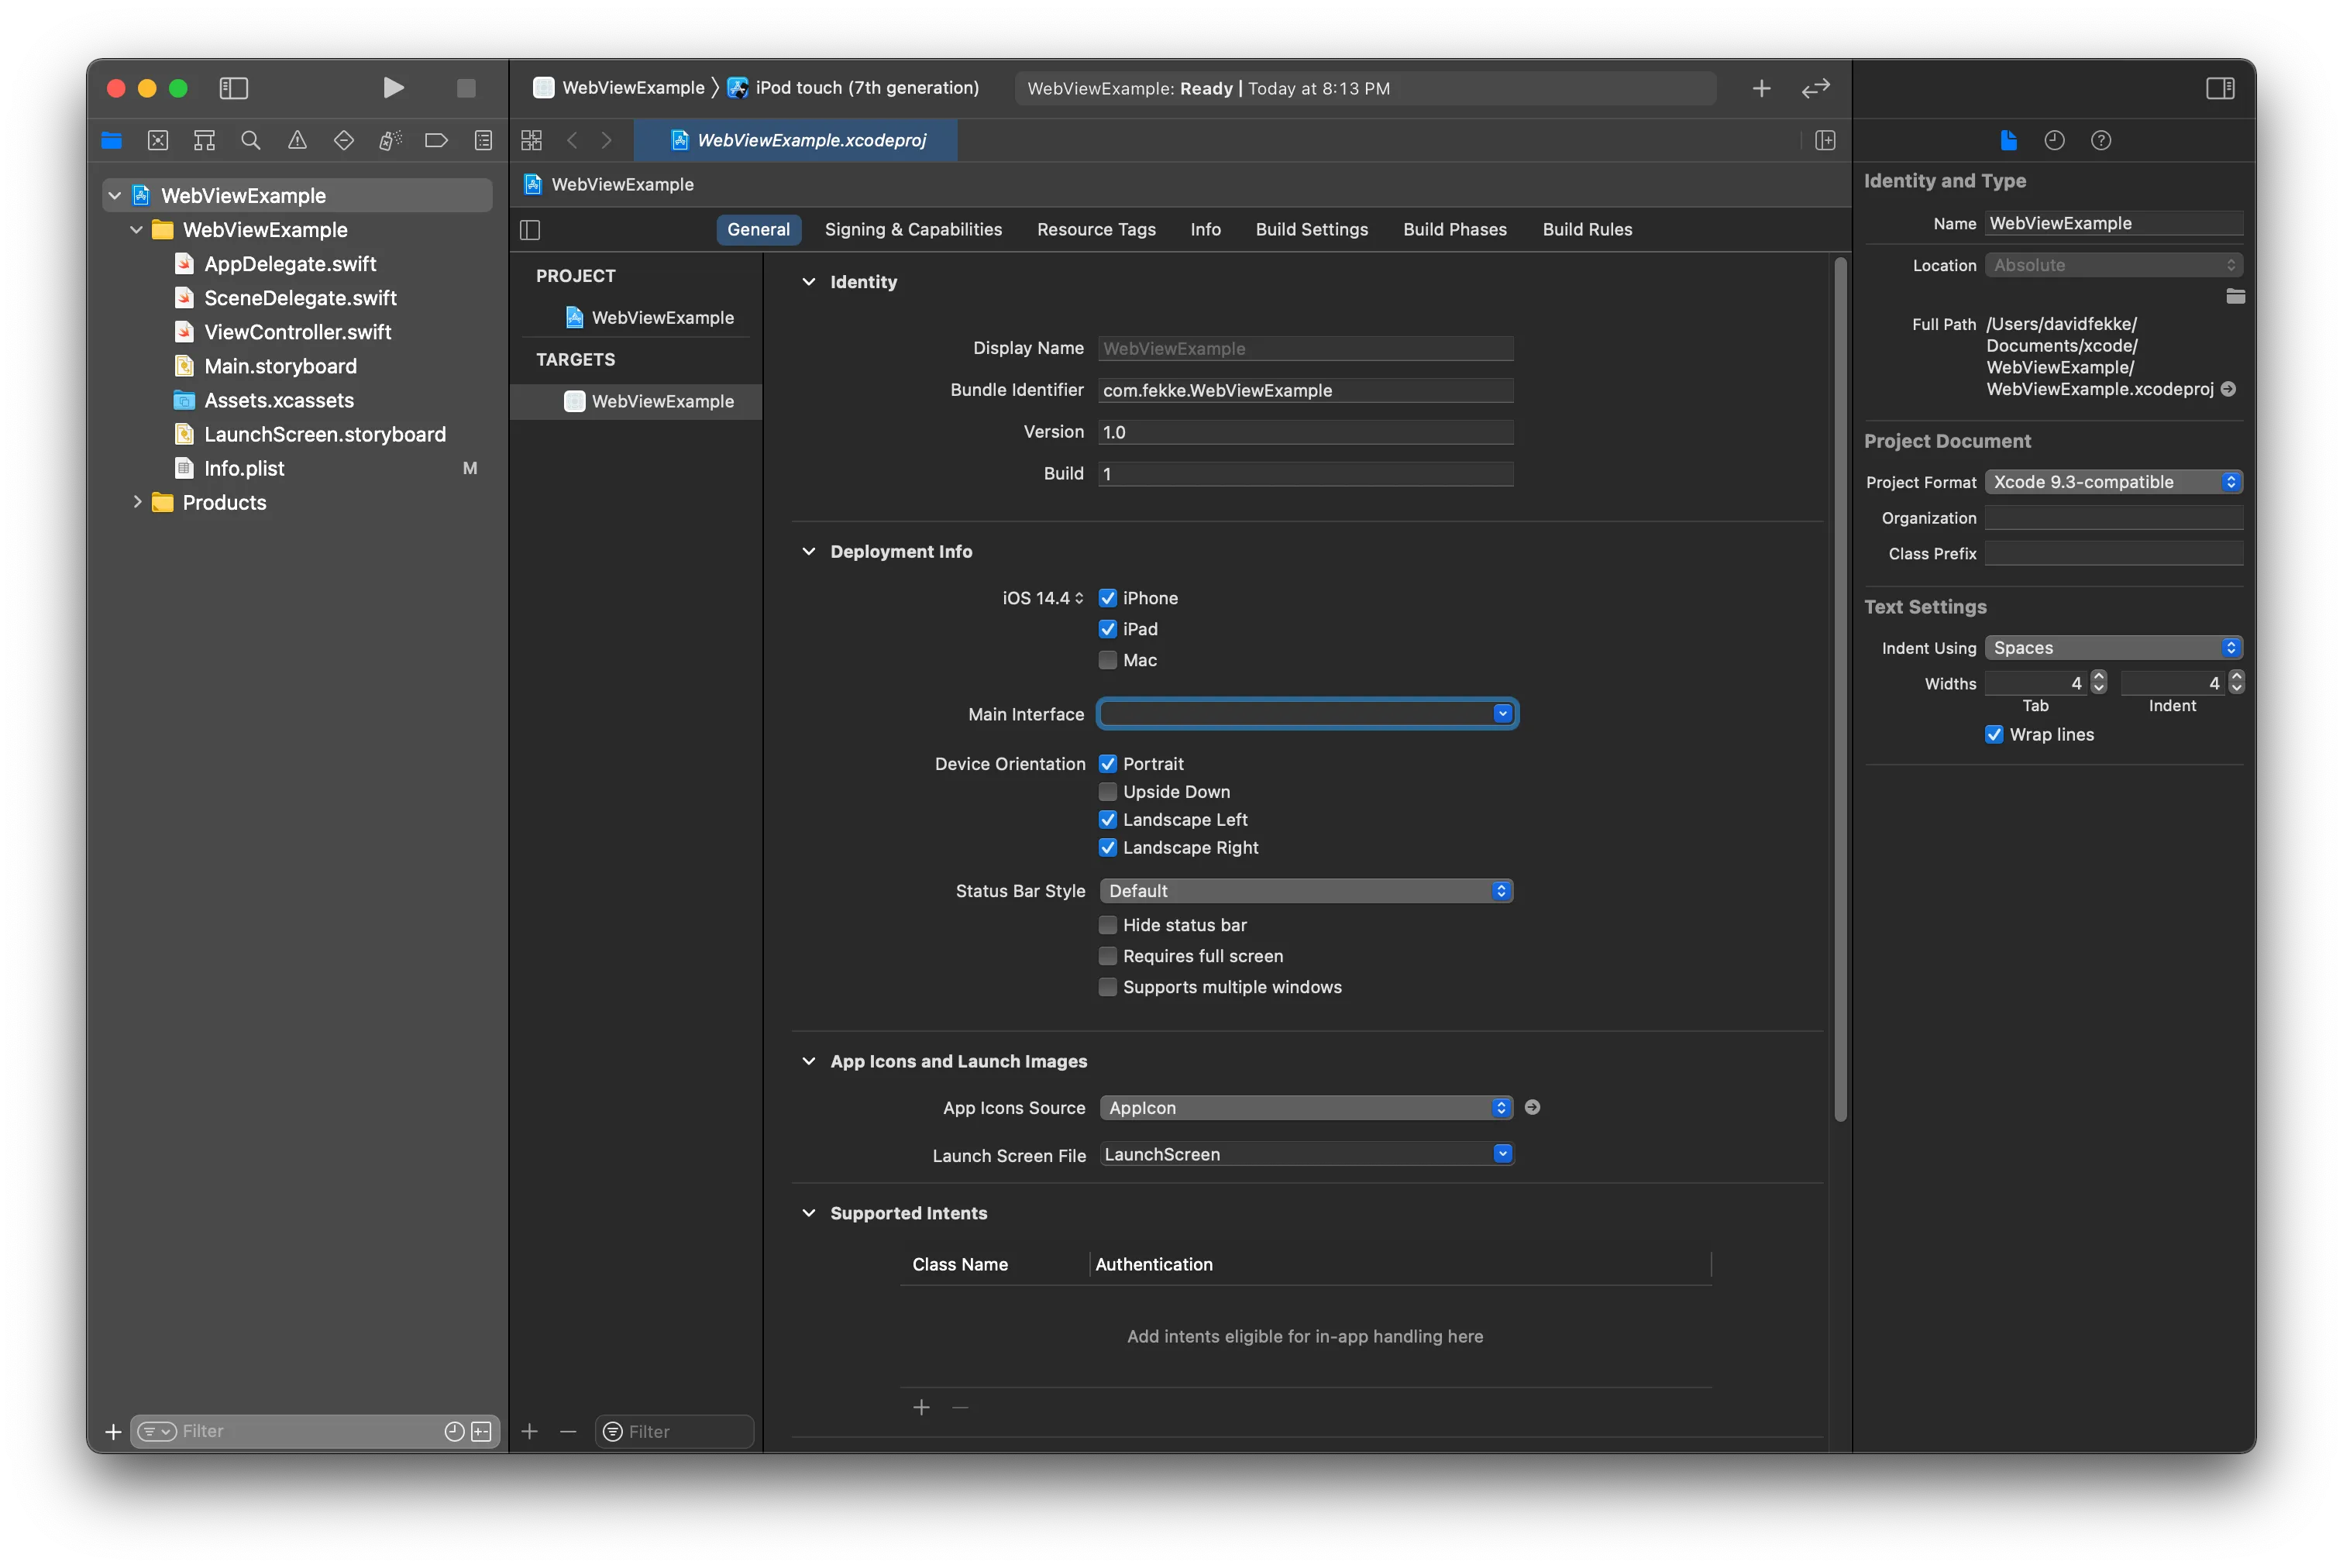Screen dimensions: 2343x1568
Task: Show the Debug navigator
Action: click(390, 140)
